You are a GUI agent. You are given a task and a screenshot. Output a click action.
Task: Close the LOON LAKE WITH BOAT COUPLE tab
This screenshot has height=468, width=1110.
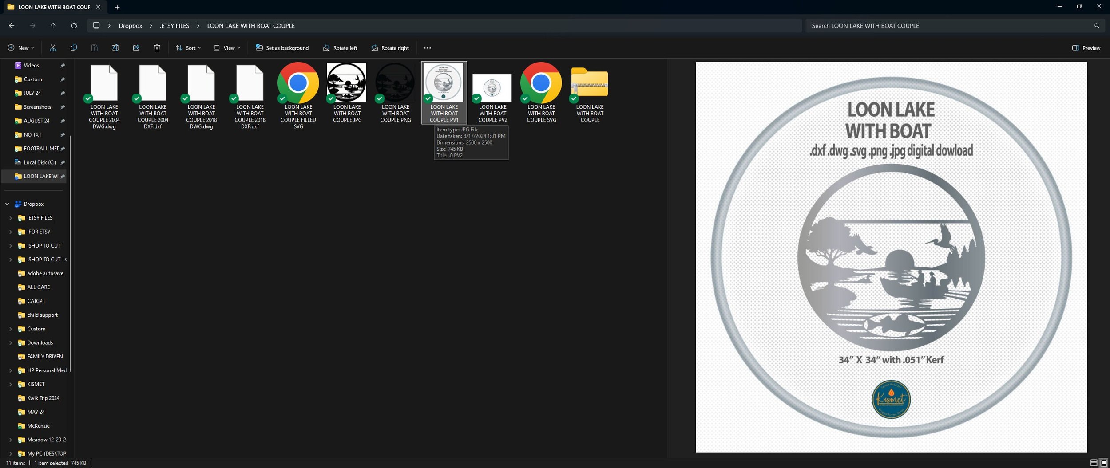coord(98,7)
